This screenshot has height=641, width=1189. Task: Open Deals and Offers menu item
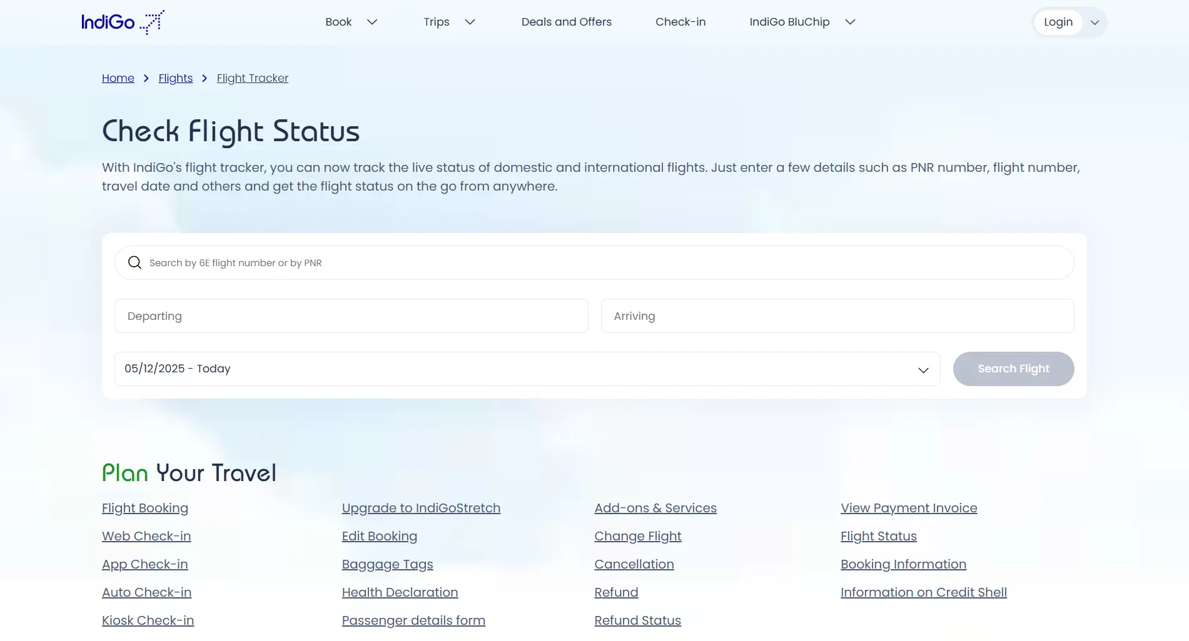point(566,22)
